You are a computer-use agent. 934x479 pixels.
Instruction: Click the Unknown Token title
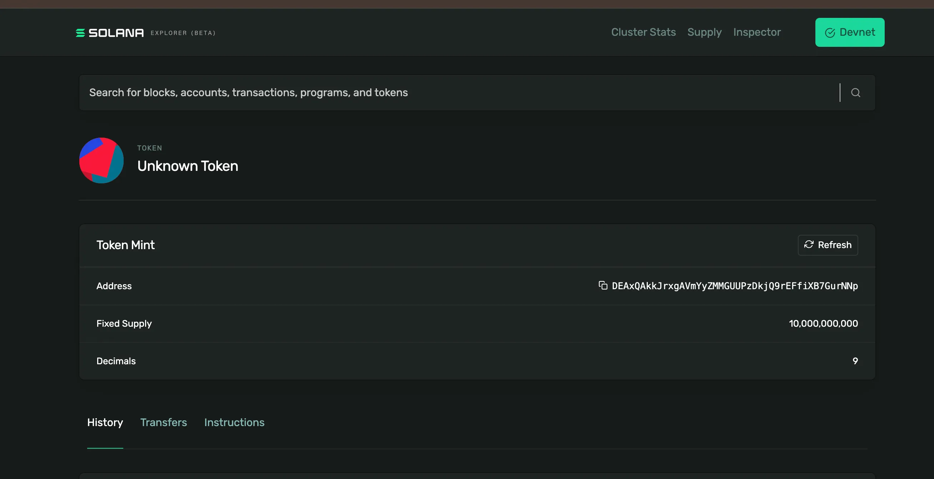[188, 166]
